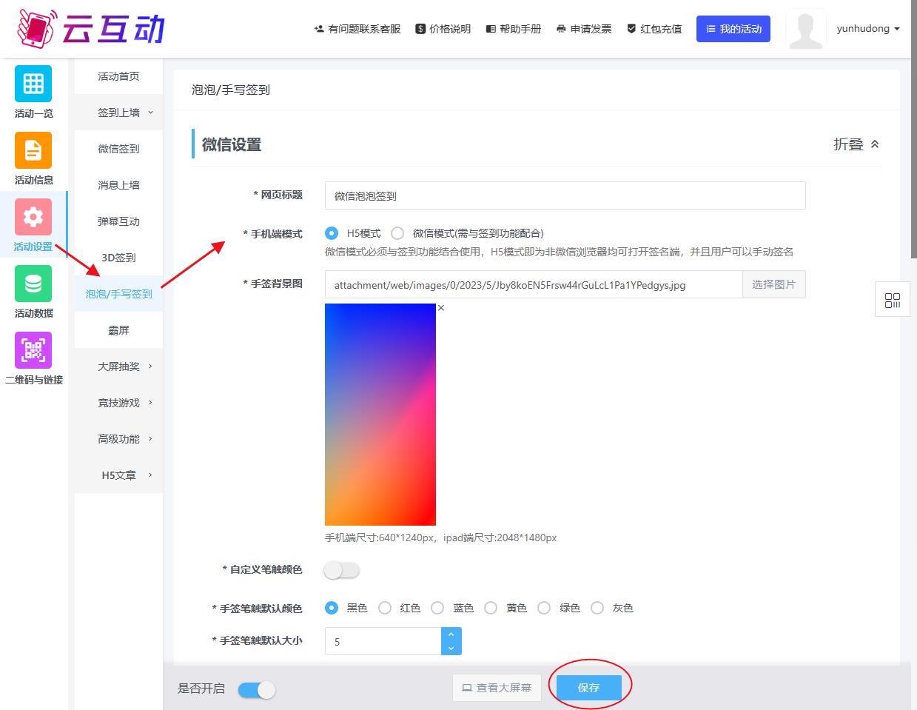Toggle the 是否开启 switch
The image size is (917, 710).
[x=257, y=690]
